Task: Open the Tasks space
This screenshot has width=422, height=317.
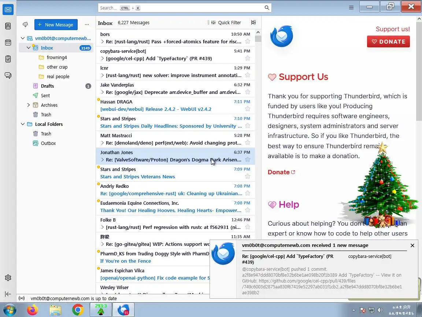Action: [8, 59]
